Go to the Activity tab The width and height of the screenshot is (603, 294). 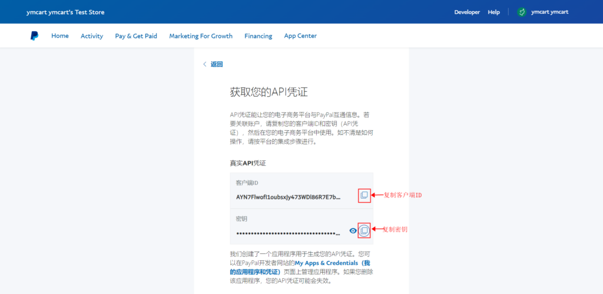point(92,36)
